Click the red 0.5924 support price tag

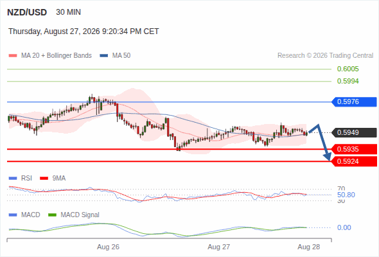(354, 161)
